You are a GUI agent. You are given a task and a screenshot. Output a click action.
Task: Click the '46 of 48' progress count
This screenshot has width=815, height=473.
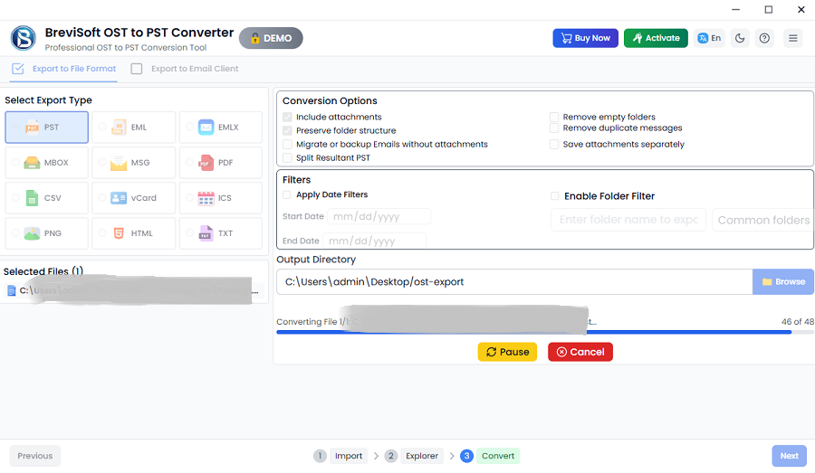click(797, 322)
